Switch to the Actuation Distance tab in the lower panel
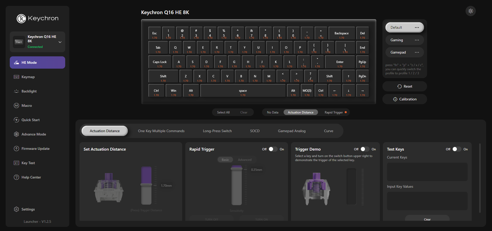 click(x=105, y=131)
